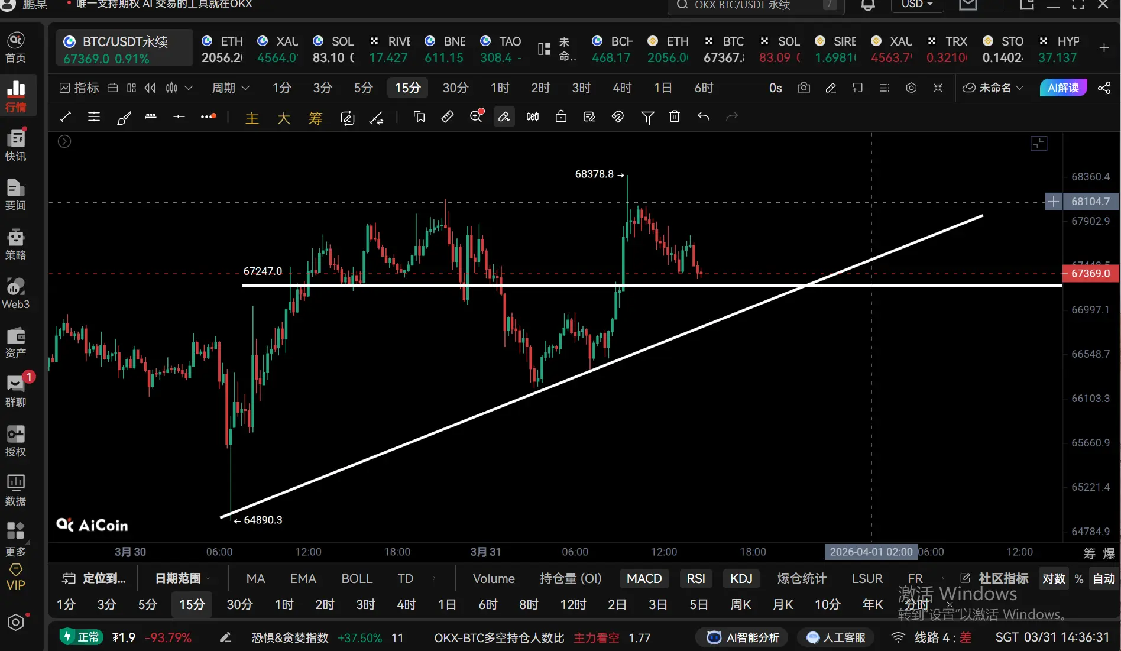Open the notifications bell
This screenshot has height=651, width=1121.
pyautogui.click(x=867, y=5)
